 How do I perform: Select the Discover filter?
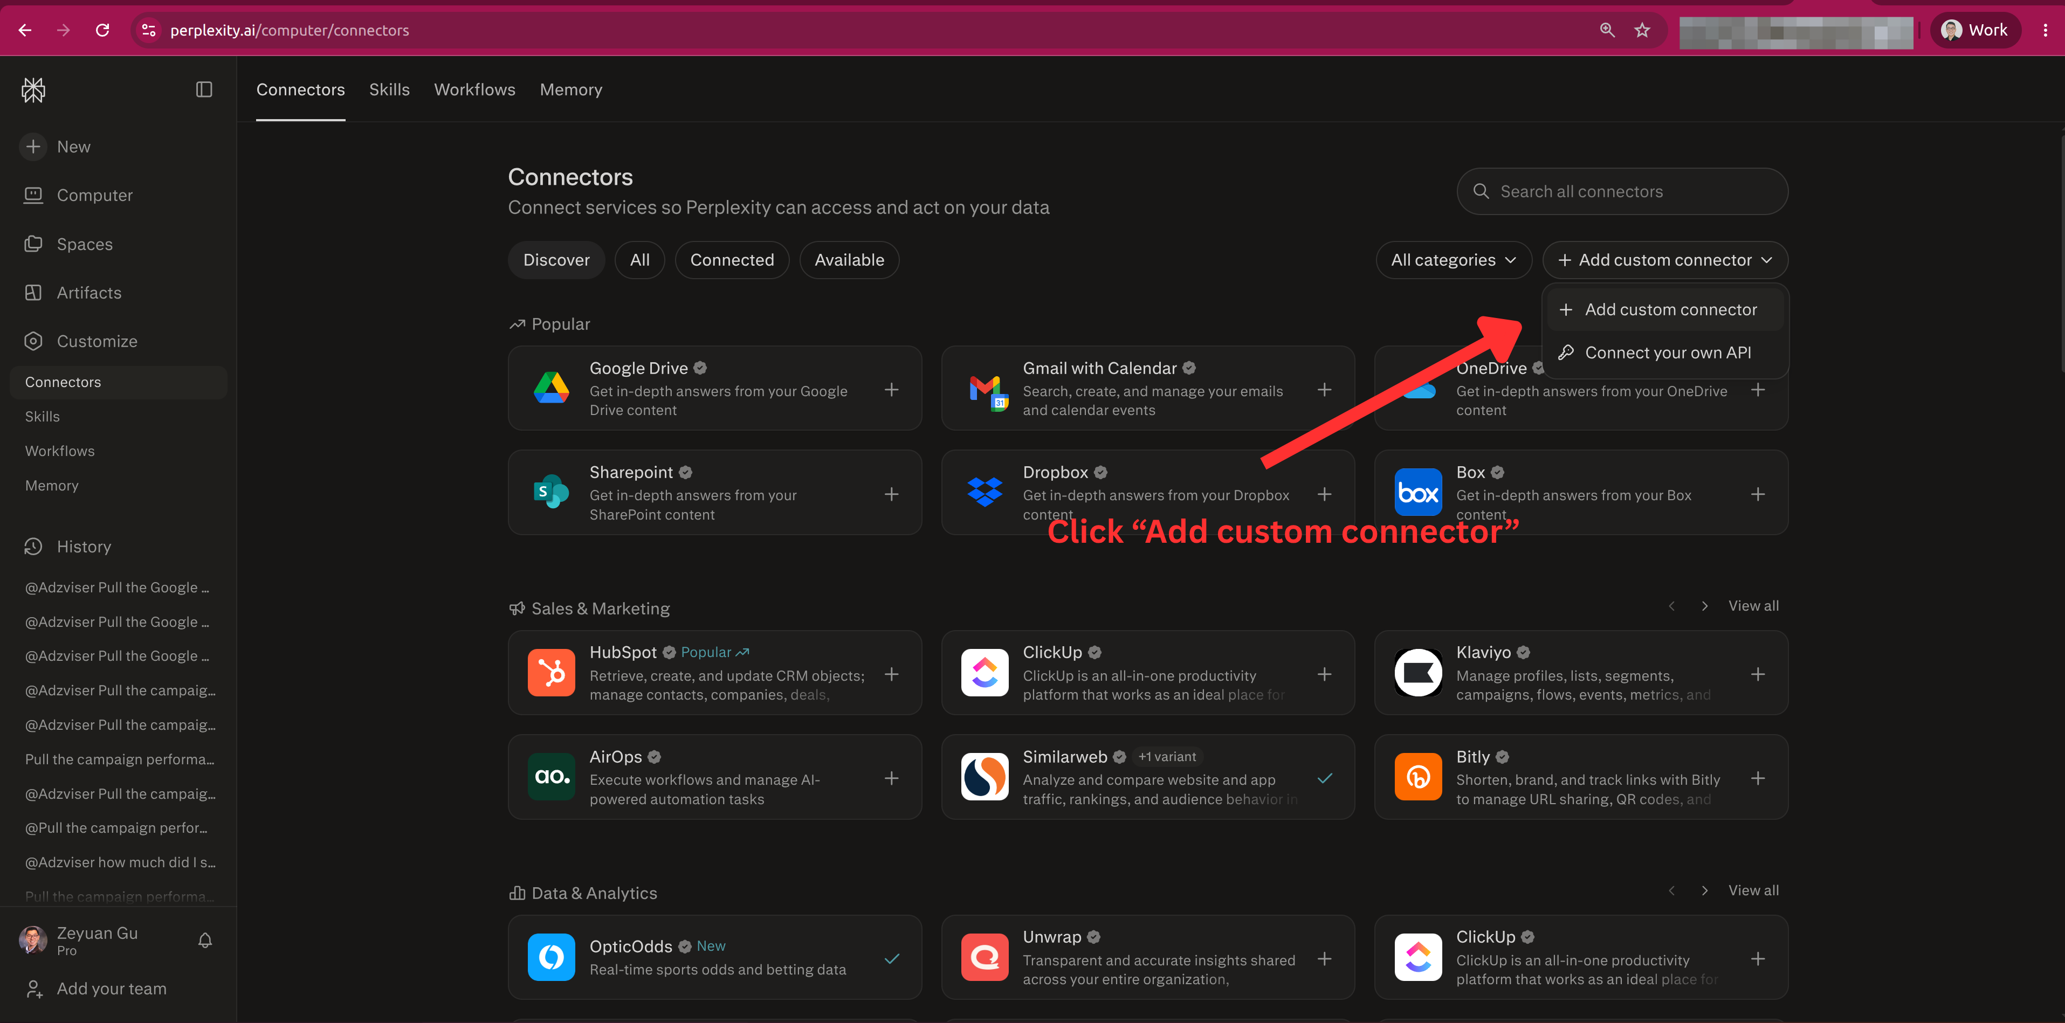tap(556, 260)
